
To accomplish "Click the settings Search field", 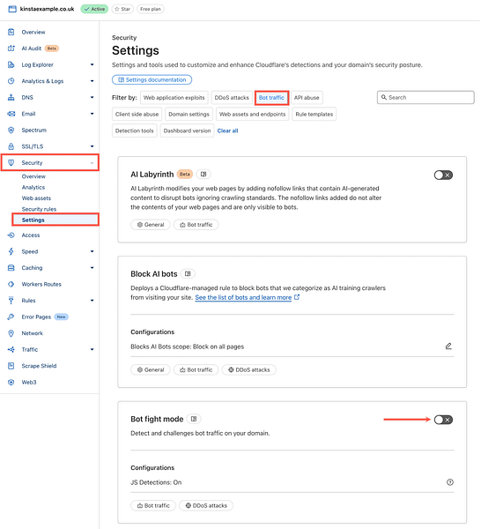I will coord(425,97).
